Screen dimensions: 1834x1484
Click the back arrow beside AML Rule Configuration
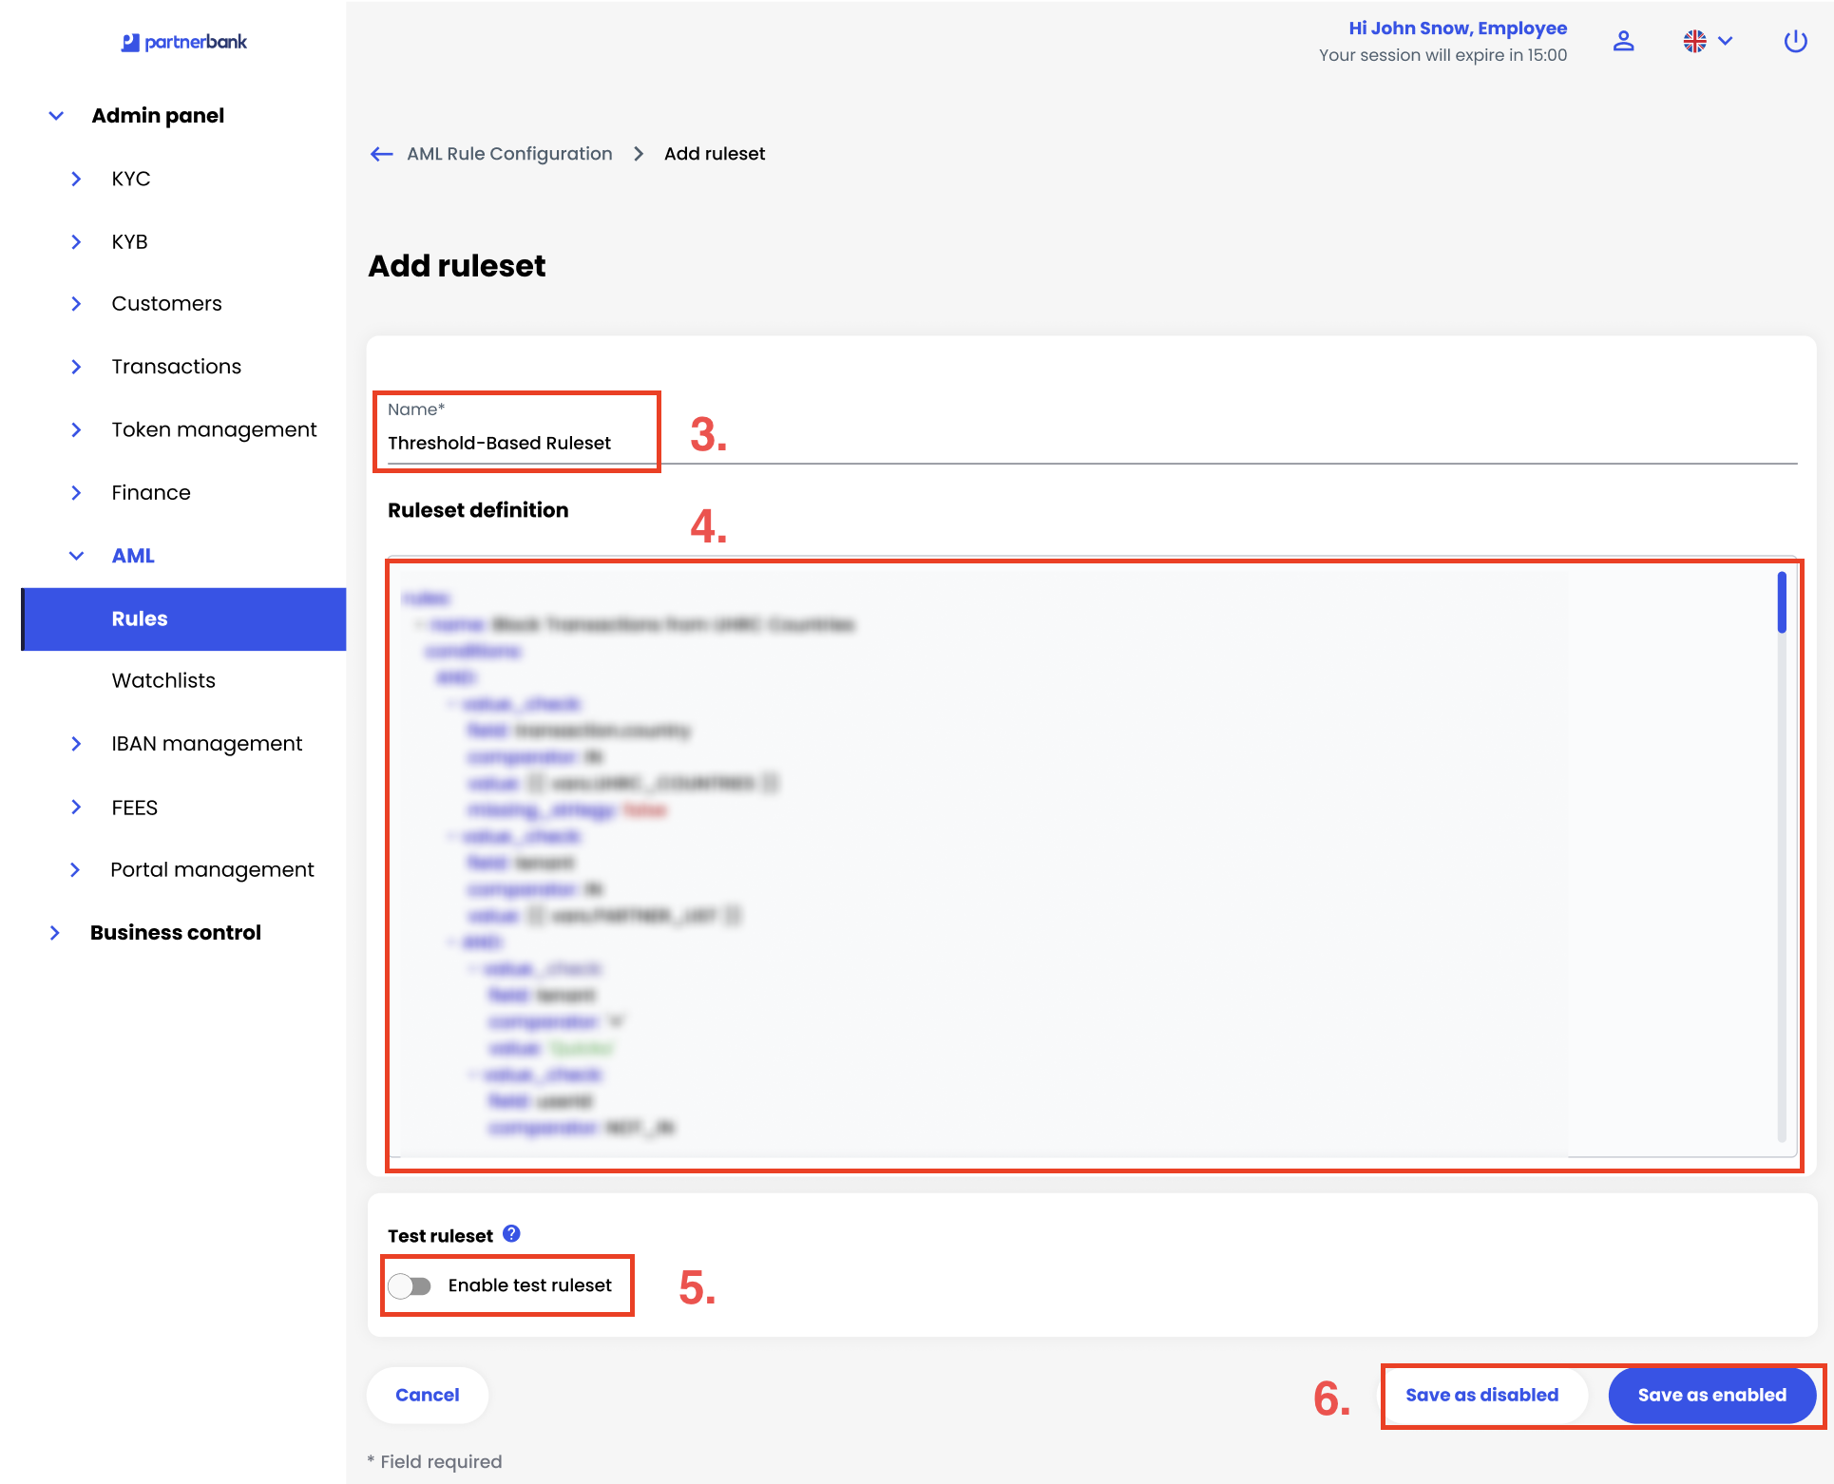pos(382,154)
